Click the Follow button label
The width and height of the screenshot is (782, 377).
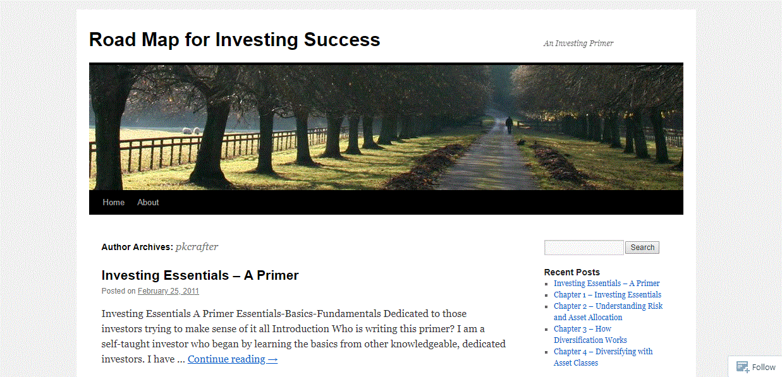764,367
